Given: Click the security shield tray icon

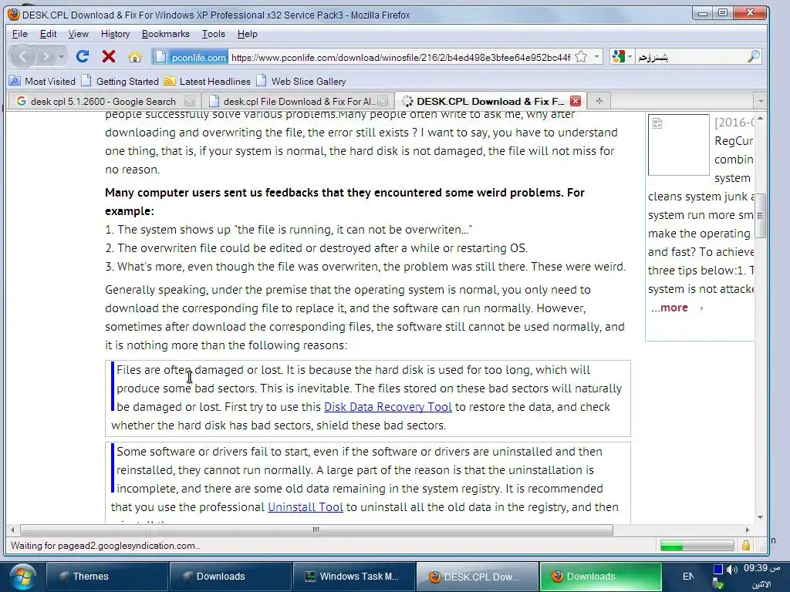Looking at the screenshot, I should coord(718,584).
